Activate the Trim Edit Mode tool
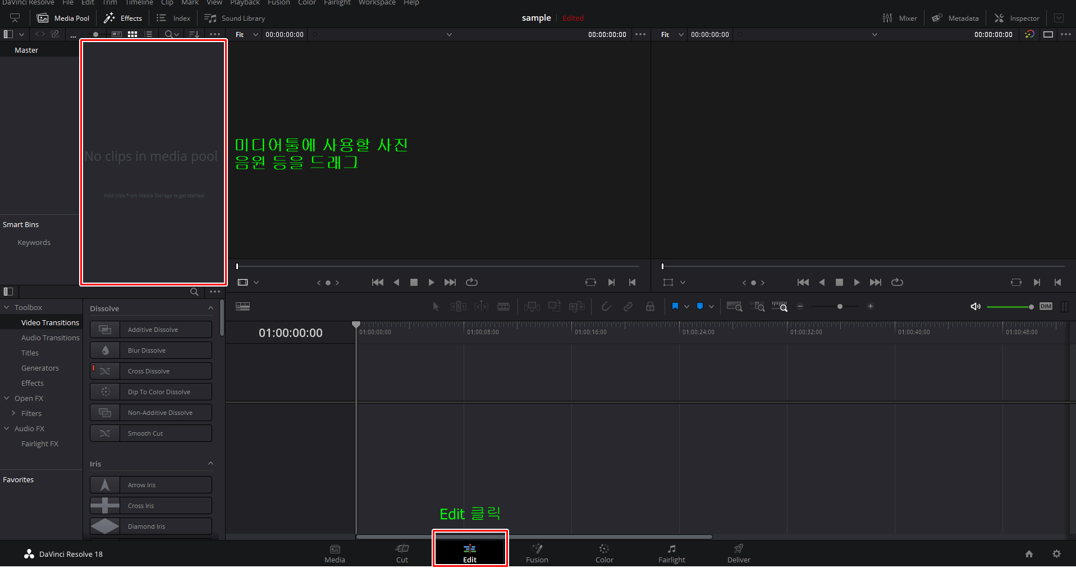1076x568 pixels. click(x=459, y=306)
